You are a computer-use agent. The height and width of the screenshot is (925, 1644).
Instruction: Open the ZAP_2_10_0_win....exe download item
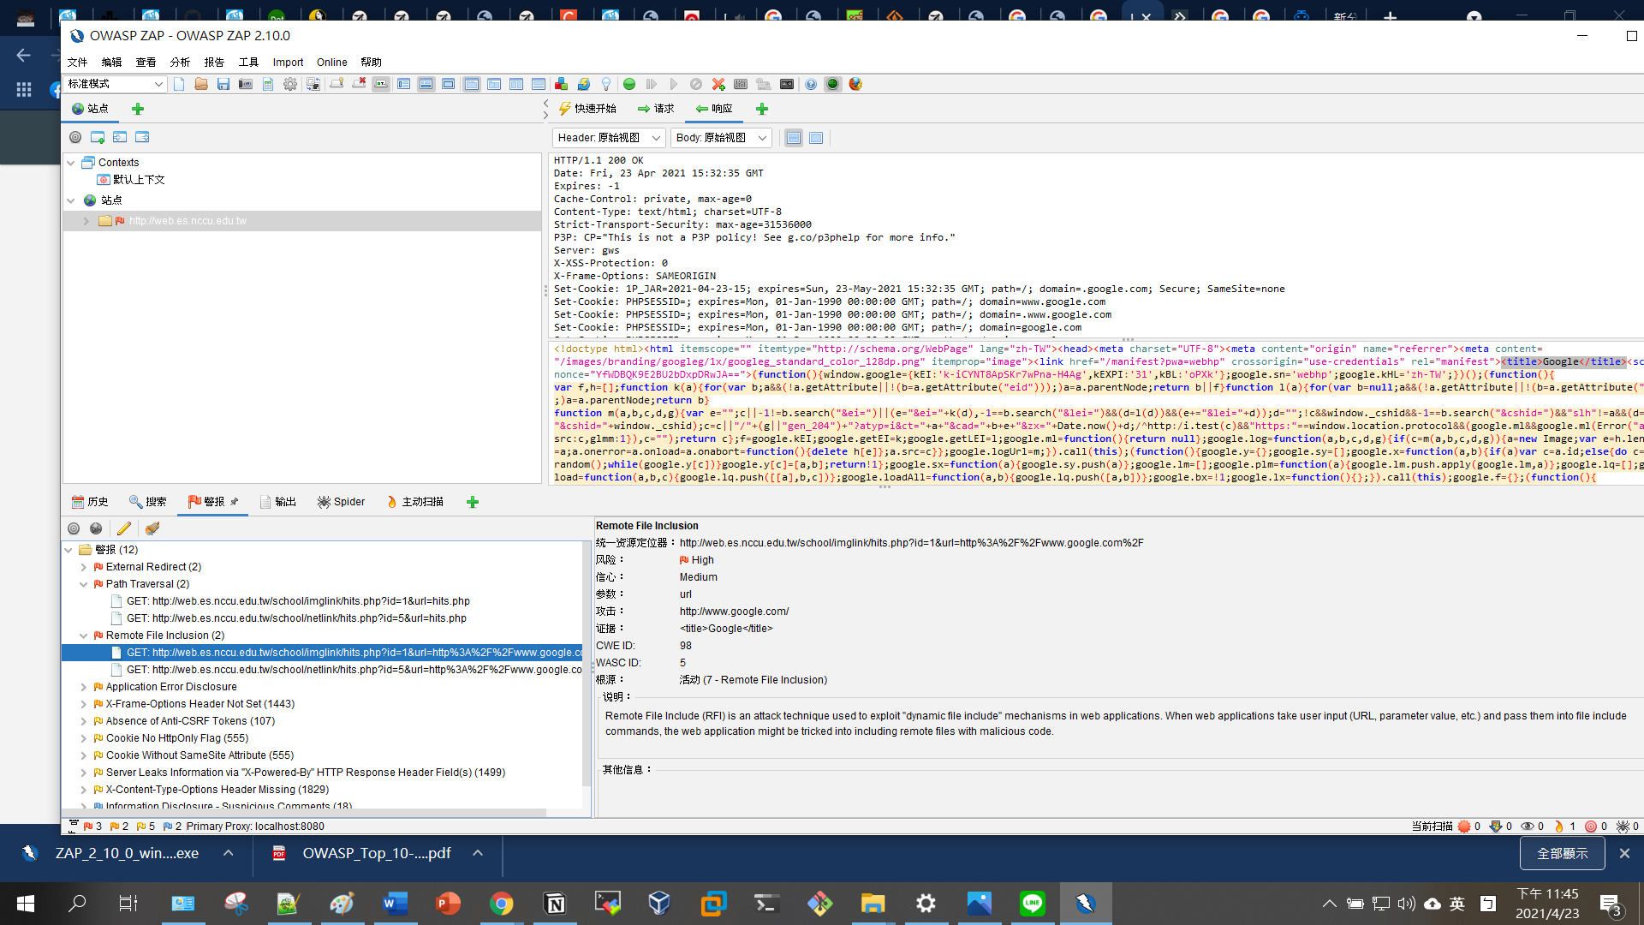tap(127, 853)
